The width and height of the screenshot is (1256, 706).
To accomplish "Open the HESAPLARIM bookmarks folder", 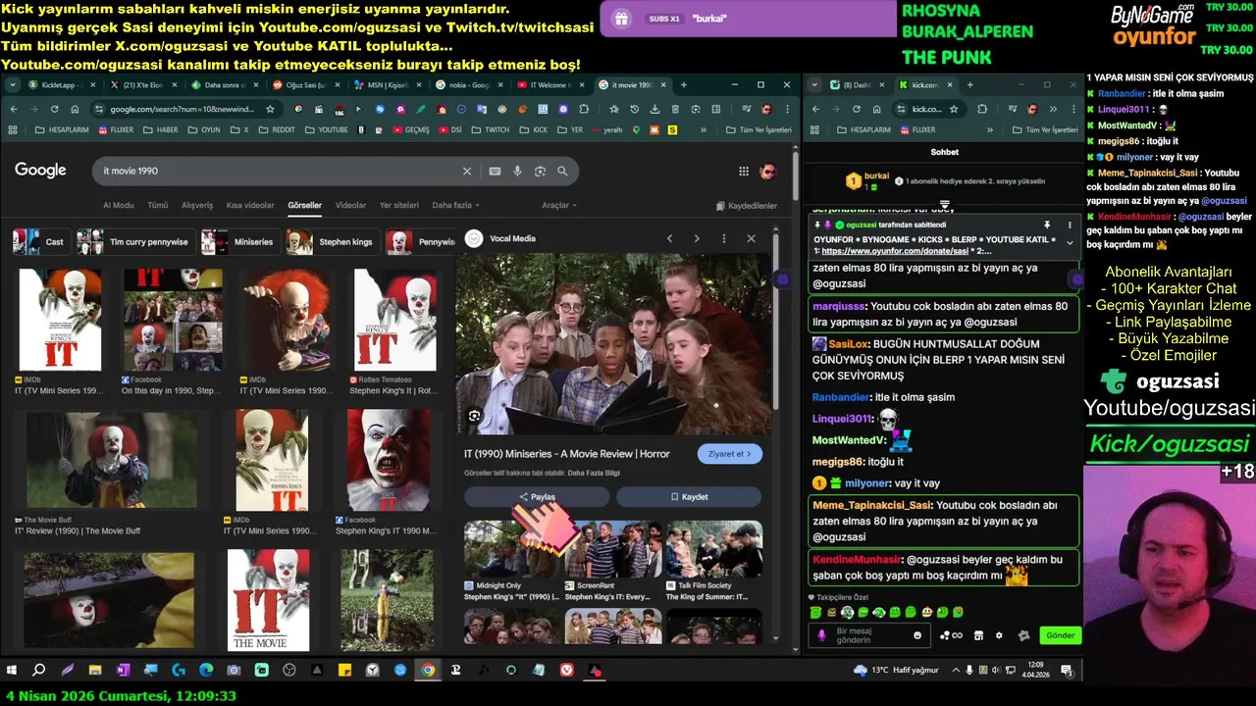I will [62, 129].
